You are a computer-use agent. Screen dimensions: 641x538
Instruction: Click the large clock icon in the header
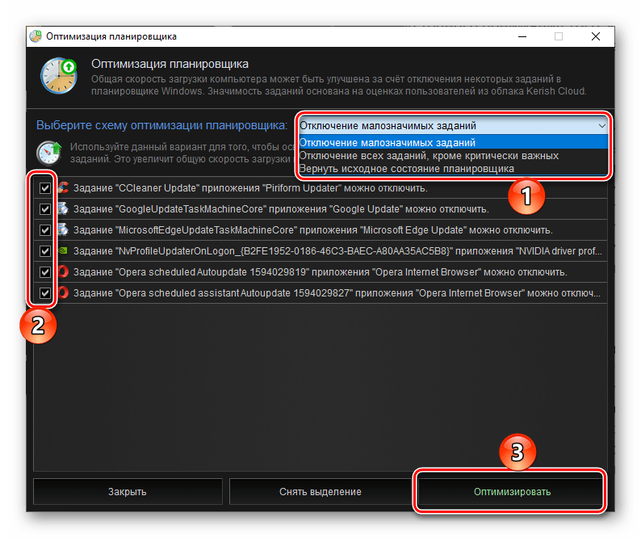click(x=59, y=76)
